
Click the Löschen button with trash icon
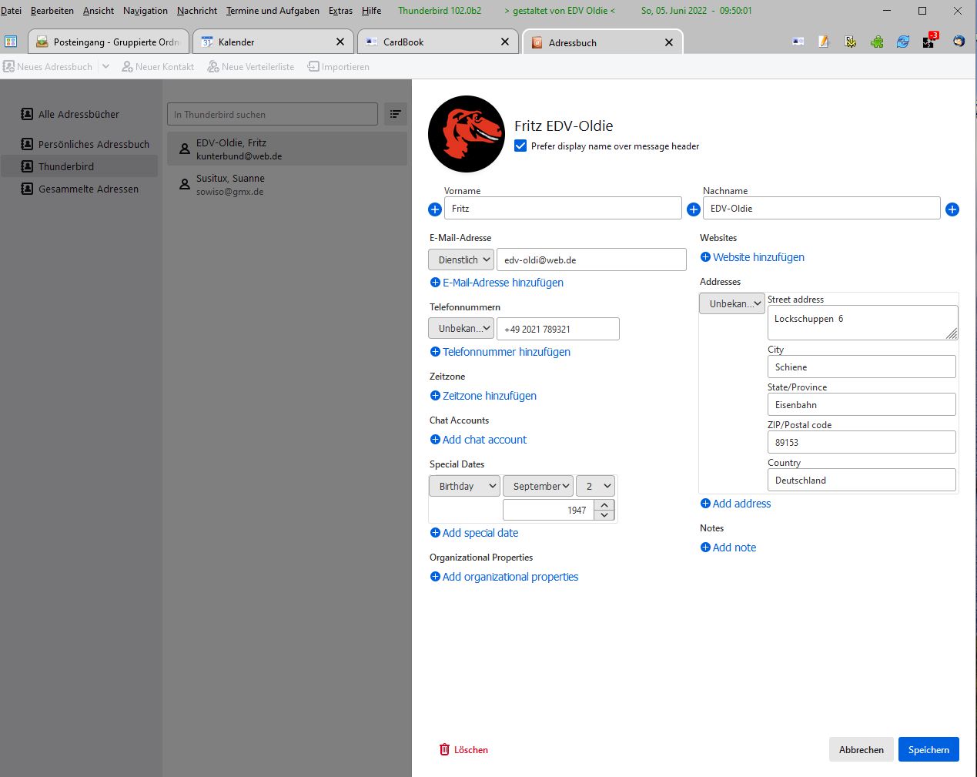(x=463, y=749)
